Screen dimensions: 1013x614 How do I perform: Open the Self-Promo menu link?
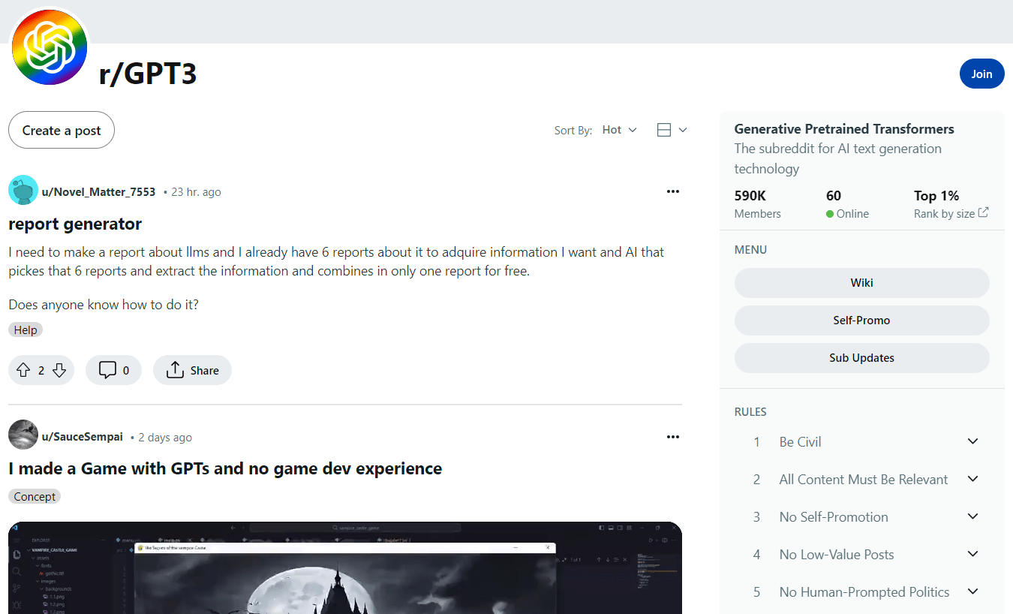click(861, 321)
